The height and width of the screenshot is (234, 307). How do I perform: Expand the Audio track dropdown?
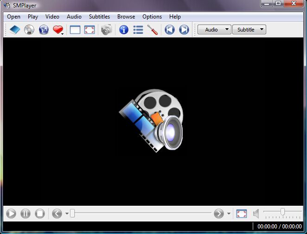[214, 30]
